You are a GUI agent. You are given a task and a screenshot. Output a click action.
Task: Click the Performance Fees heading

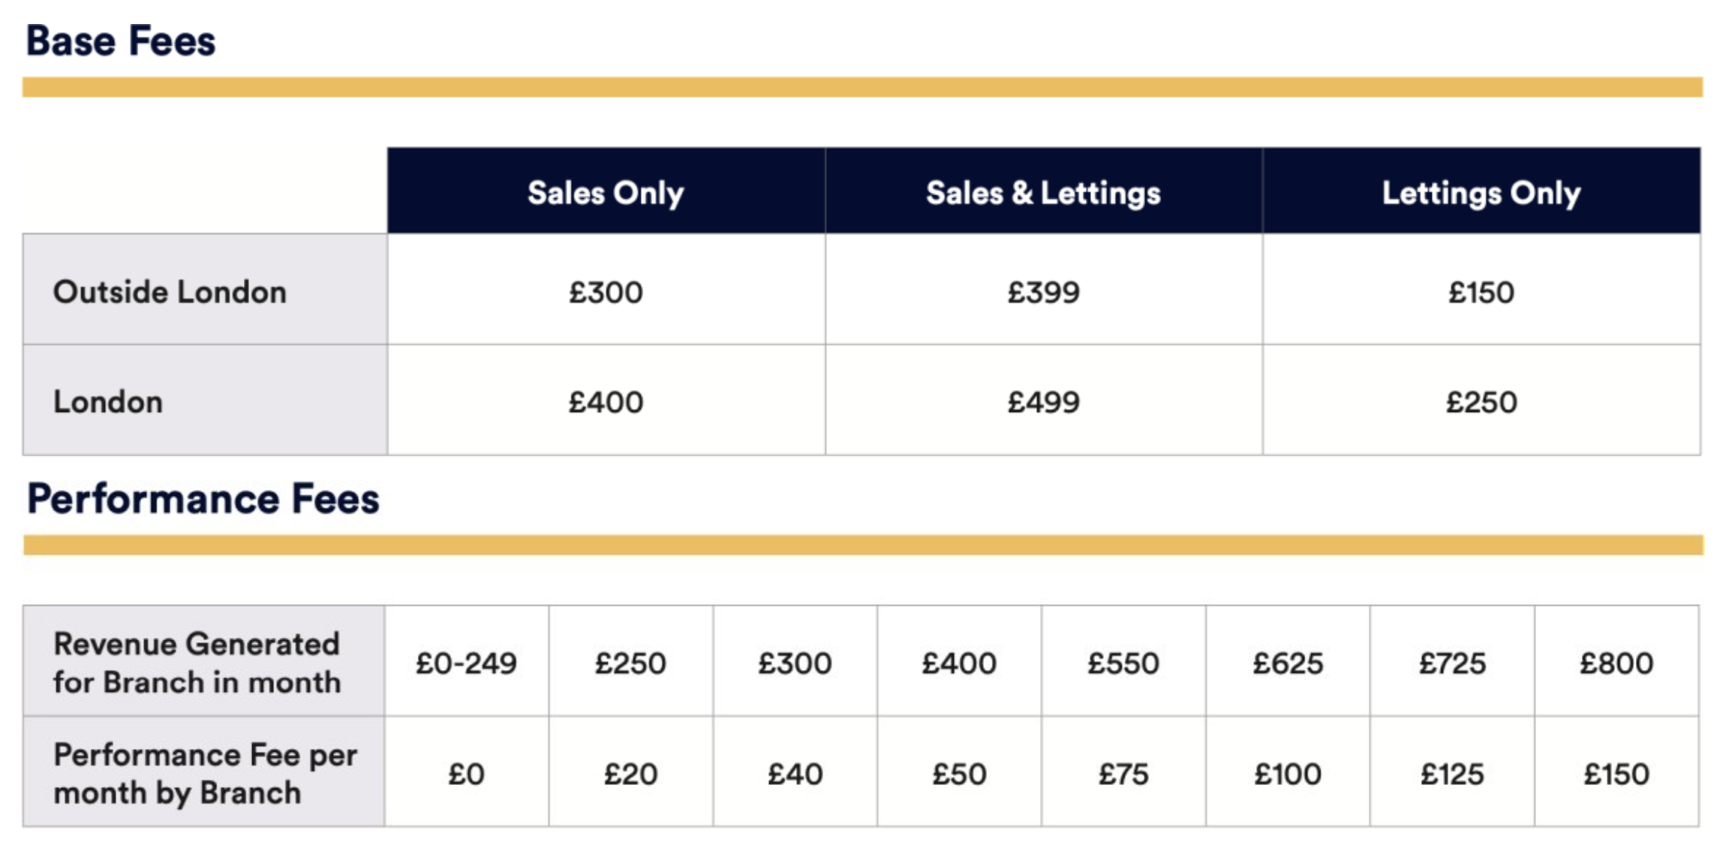click(203, 499)
